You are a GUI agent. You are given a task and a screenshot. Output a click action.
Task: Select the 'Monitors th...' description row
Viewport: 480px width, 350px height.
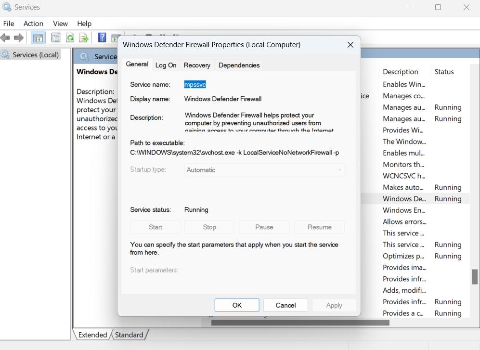coord(403,165)
